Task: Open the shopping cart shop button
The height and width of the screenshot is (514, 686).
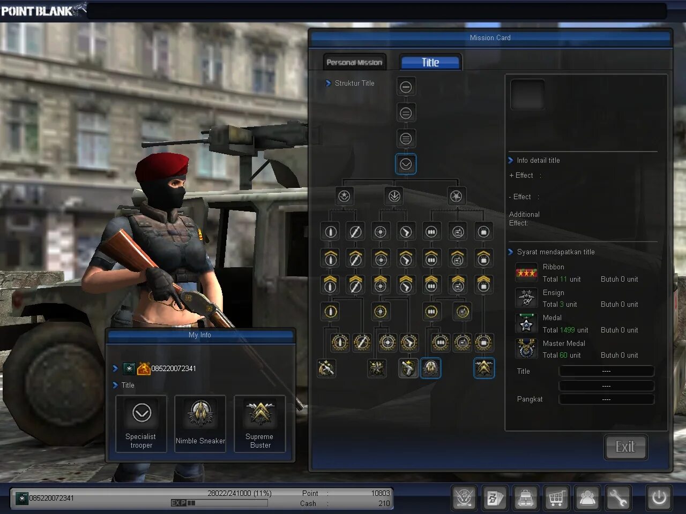Action: [x=556, y=498]
